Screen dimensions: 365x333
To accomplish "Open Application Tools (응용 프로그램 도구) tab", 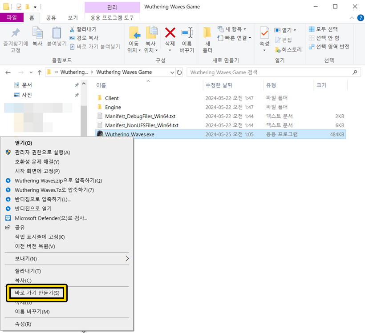I will (112, 18).
